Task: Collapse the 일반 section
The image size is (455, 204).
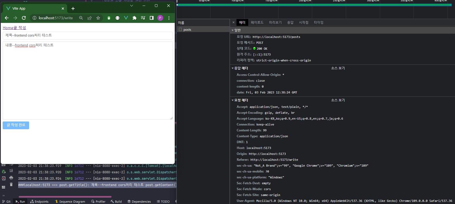Action: pyautogui.click(x=232, y=30)
